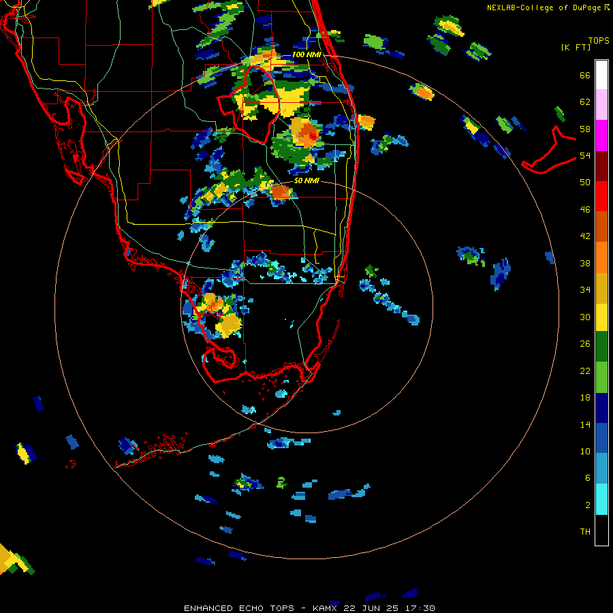Click the legend value 54
The width and height of the screenshot is (613, 613).
point(585,155)
